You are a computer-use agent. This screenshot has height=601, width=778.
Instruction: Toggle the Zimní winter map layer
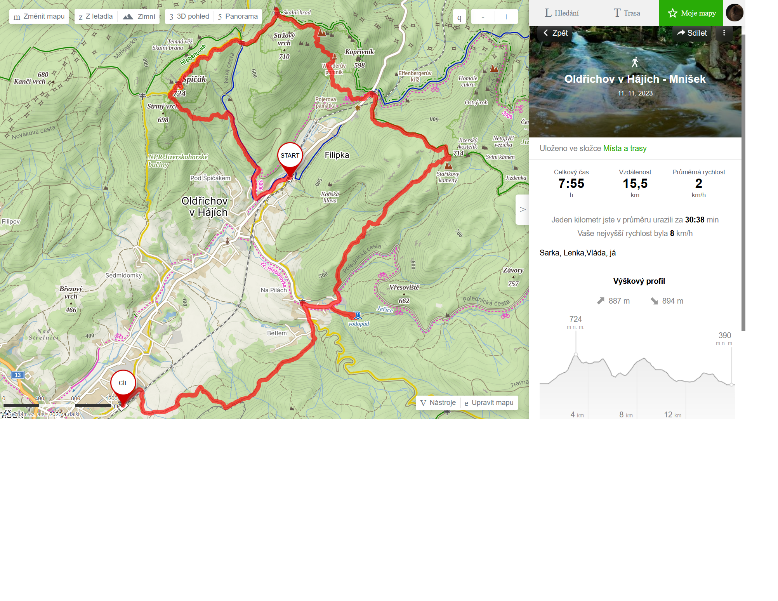139,16
